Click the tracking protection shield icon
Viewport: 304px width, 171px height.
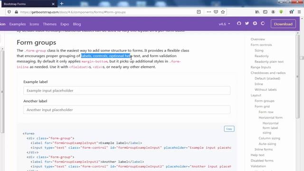click(9, 12)
